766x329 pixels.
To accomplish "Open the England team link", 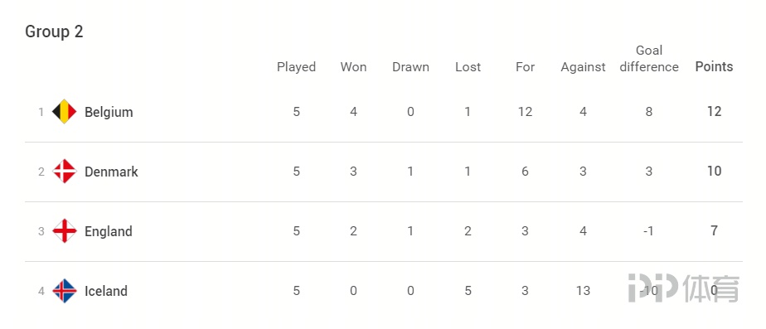I will click(x=109, y=231).
